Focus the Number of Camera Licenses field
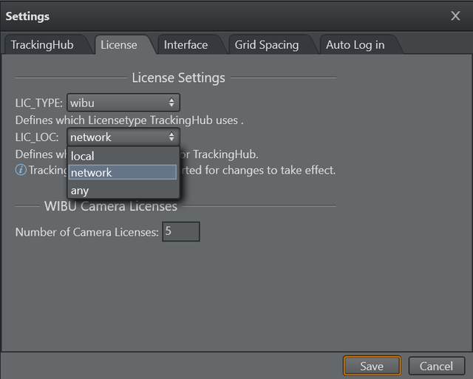Viewport: 473px width, 379px height. (181, 232)
